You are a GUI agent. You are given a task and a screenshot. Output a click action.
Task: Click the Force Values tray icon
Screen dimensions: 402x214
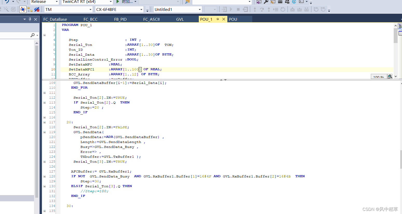click(x=299, y=10)
